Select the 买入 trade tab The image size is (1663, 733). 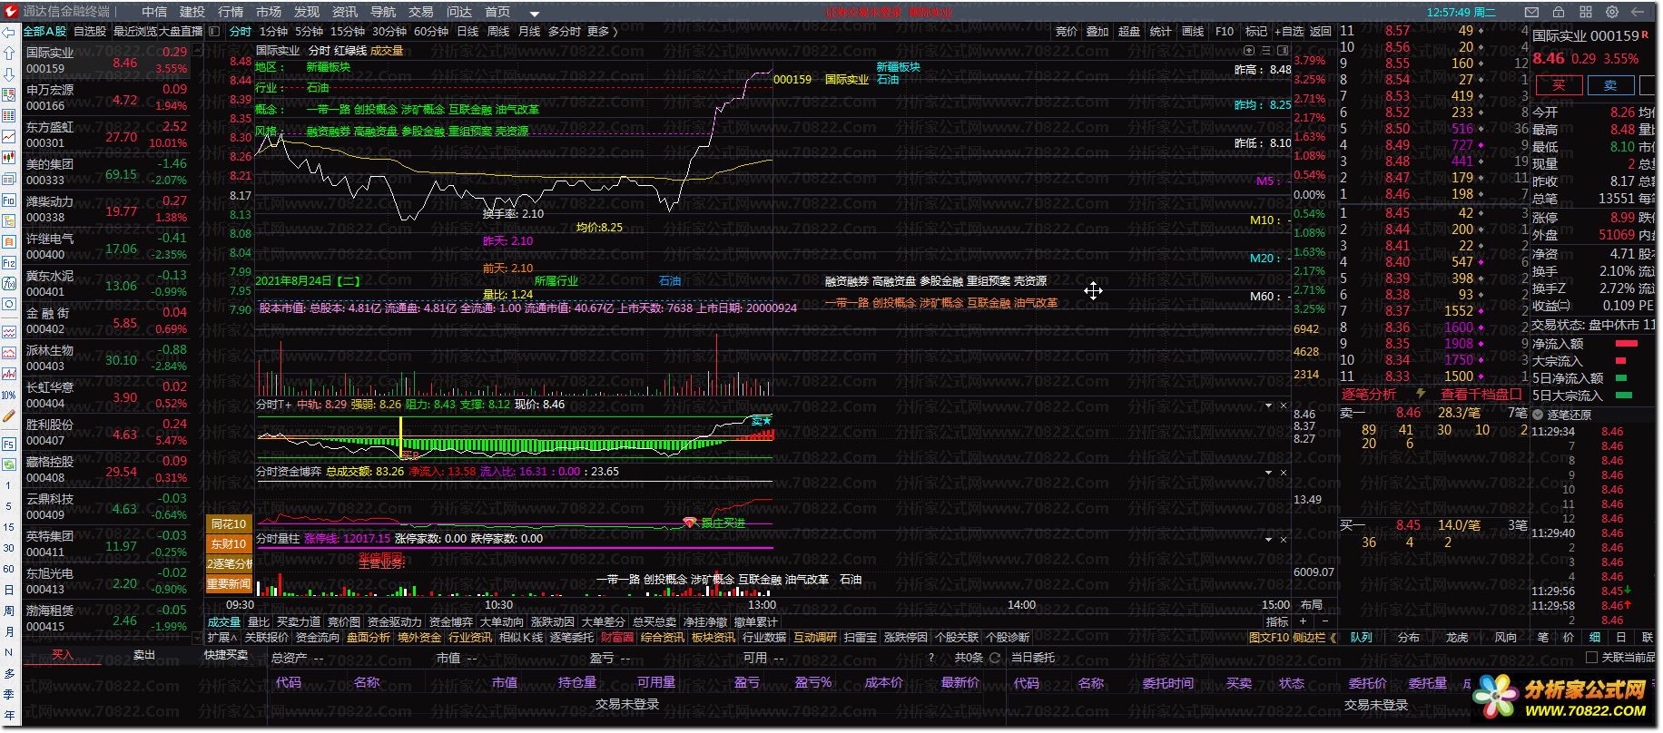pos(62,654)
